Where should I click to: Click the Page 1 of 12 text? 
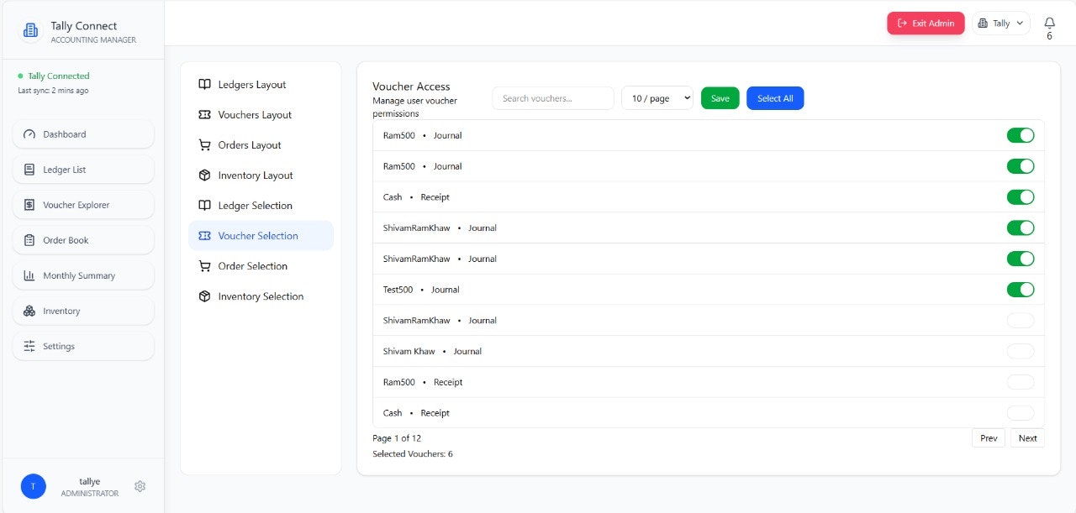[397, 438]
